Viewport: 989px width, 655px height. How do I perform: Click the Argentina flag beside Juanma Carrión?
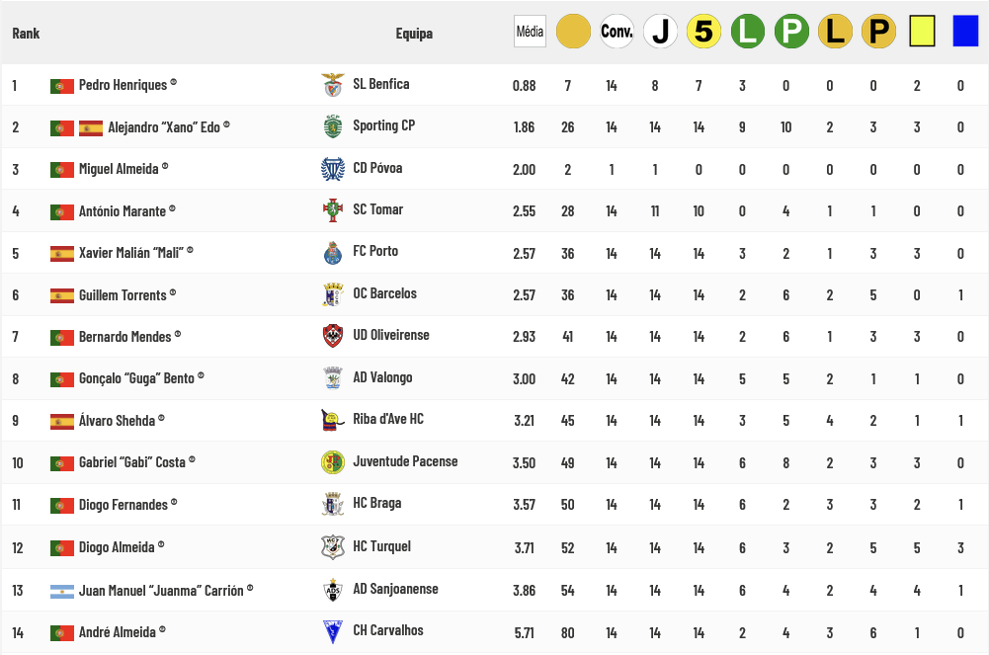62,592
